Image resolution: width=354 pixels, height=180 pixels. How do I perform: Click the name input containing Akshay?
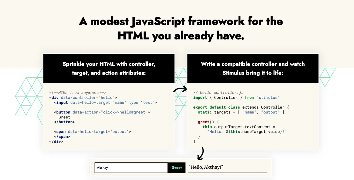130,168
